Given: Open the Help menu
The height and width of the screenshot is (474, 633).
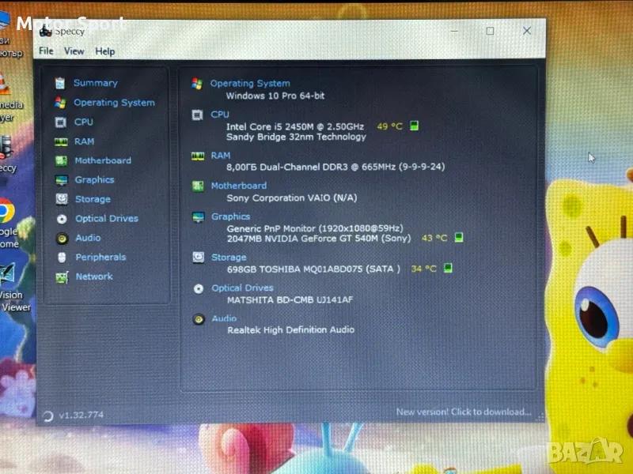Looking at the screenshot, I should click(105, 51).
